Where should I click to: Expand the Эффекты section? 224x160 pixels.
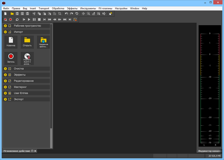(6, 75)
